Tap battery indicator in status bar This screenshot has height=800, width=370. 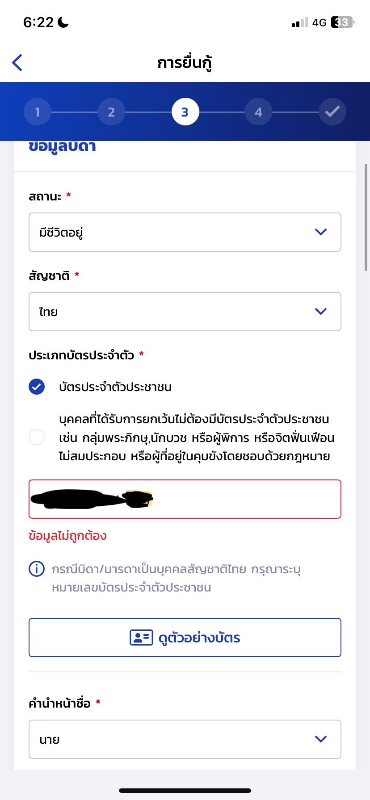[x=342, y=22]
